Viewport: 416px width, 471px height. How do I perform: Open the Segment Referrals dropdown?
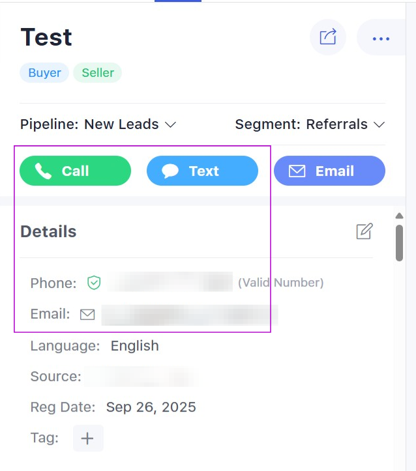coord(310,124)
